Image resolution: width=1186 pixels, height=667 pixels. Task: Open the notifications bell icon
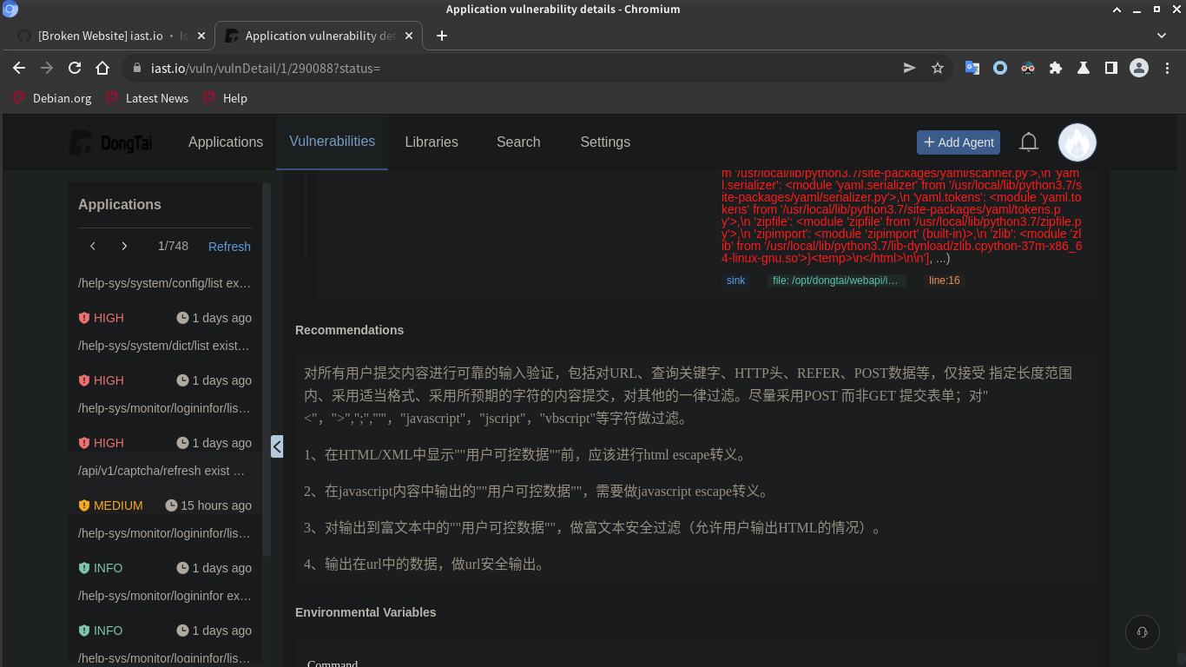coord(1028,142)
